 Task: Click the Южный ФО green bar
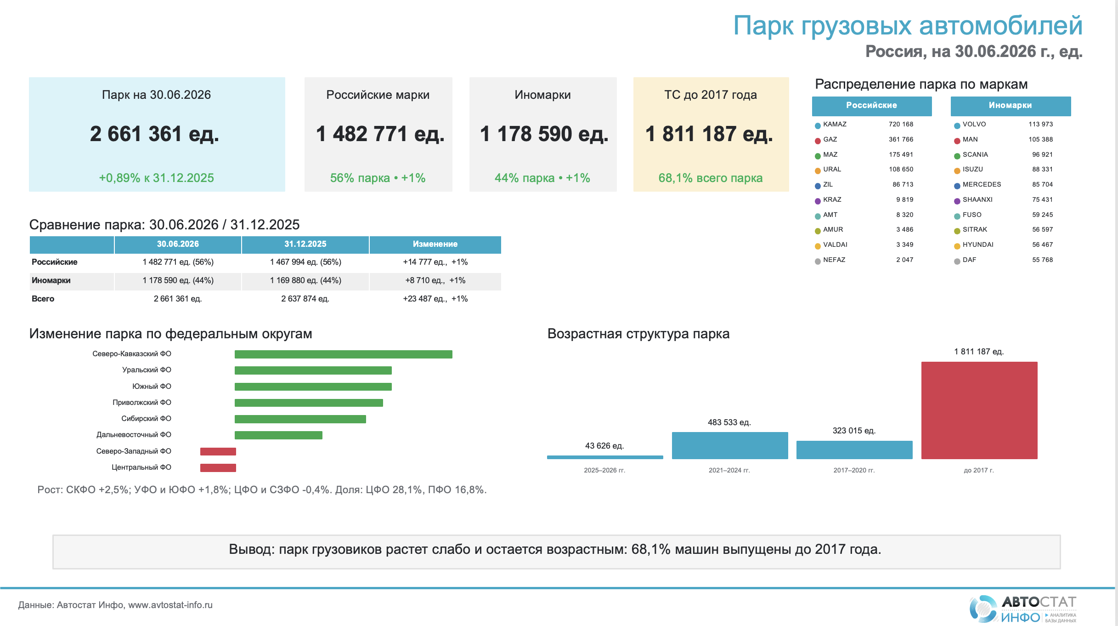click(x=313, y=387)
